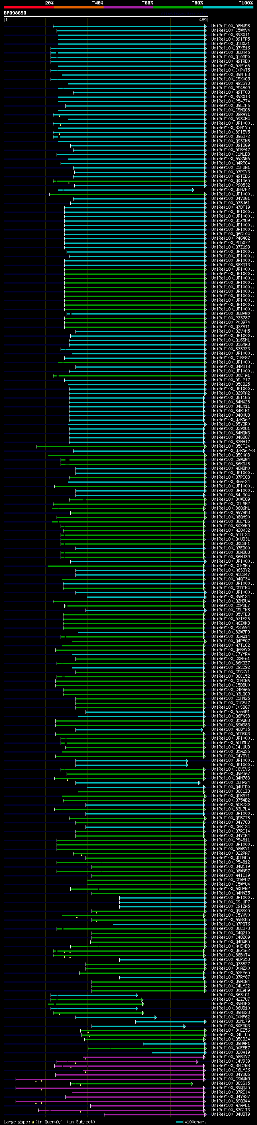Select hit UniRef100_Q7XE16
The width and height of the screenshot is (257, 1125).
point(230,48)
